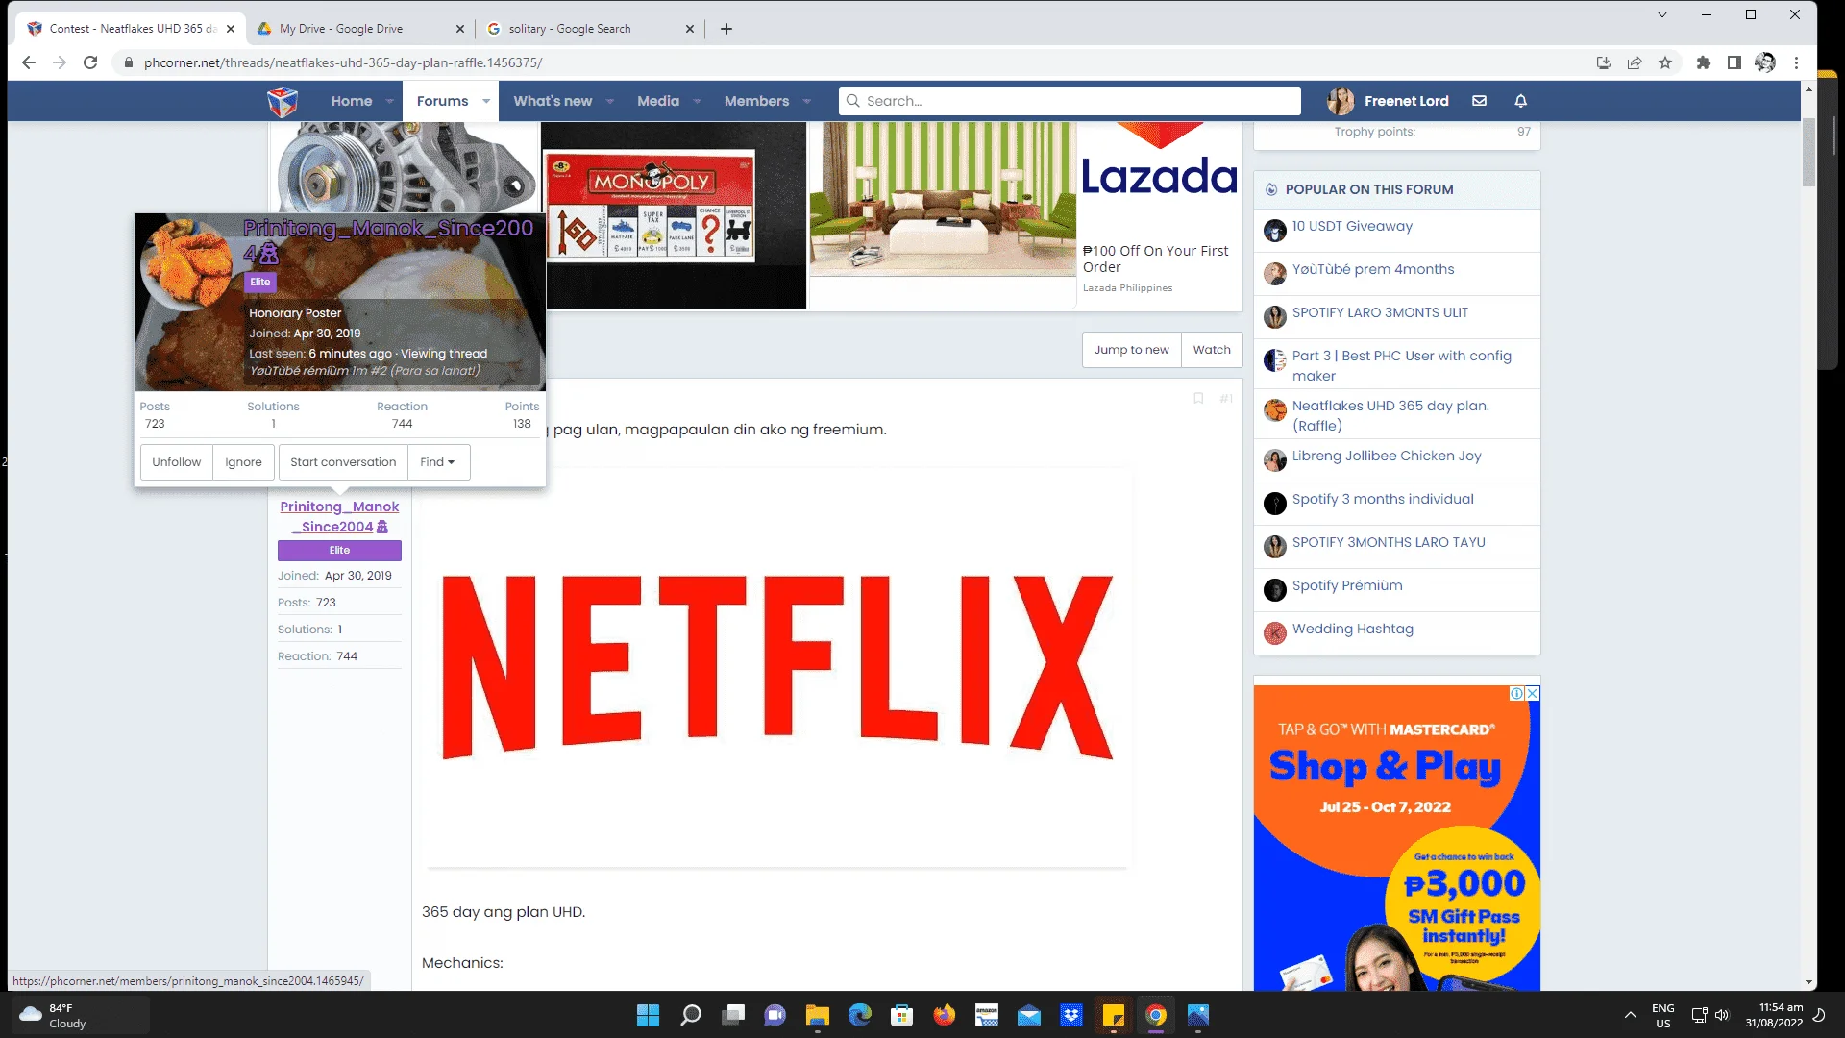This screenshot has height=1038, width=1845.
Task: Open the inbox envelope icon
Action: (1479, 101)
